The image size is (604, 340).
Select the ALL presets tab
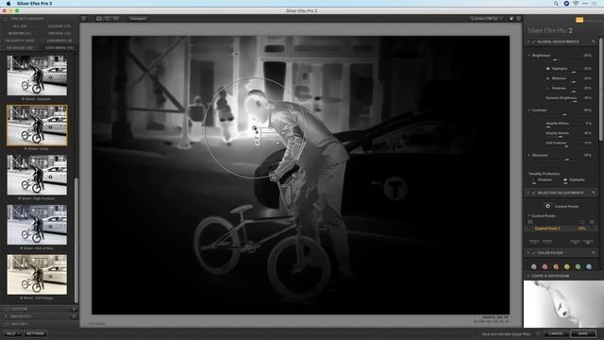click(20, 26)
